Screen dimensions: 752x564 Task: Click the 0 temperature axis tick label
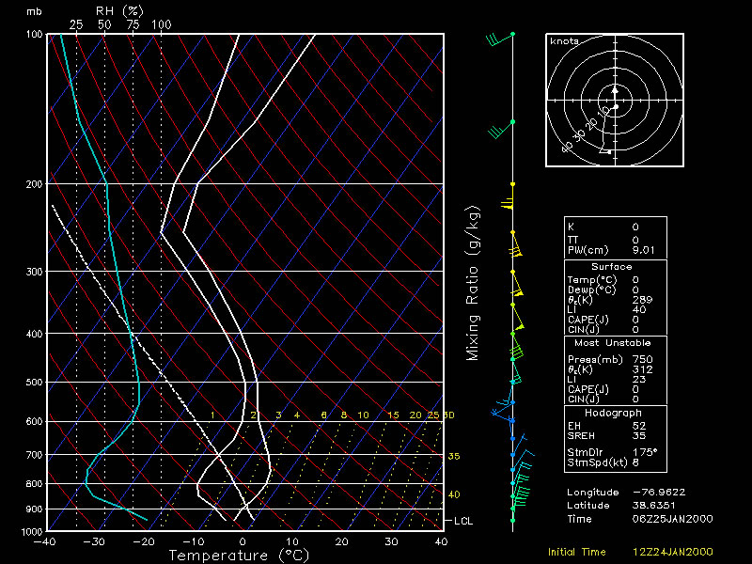(x=243, y=542)
